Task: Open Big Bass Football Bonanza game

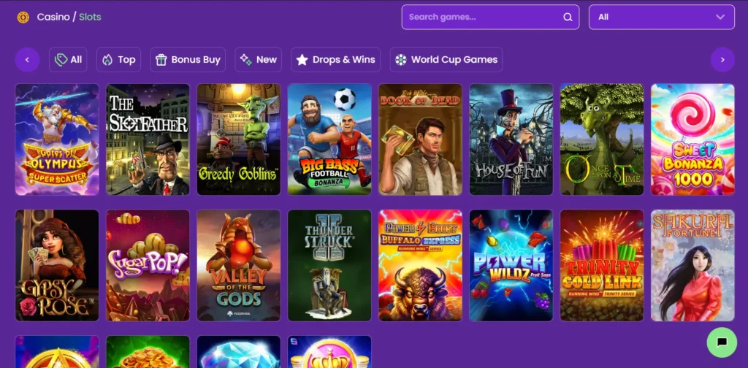Action: [x=329, y=139]
